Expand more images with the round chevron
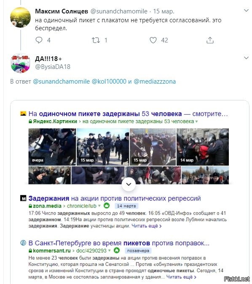 pyautogui.click(x=129, y=184)
